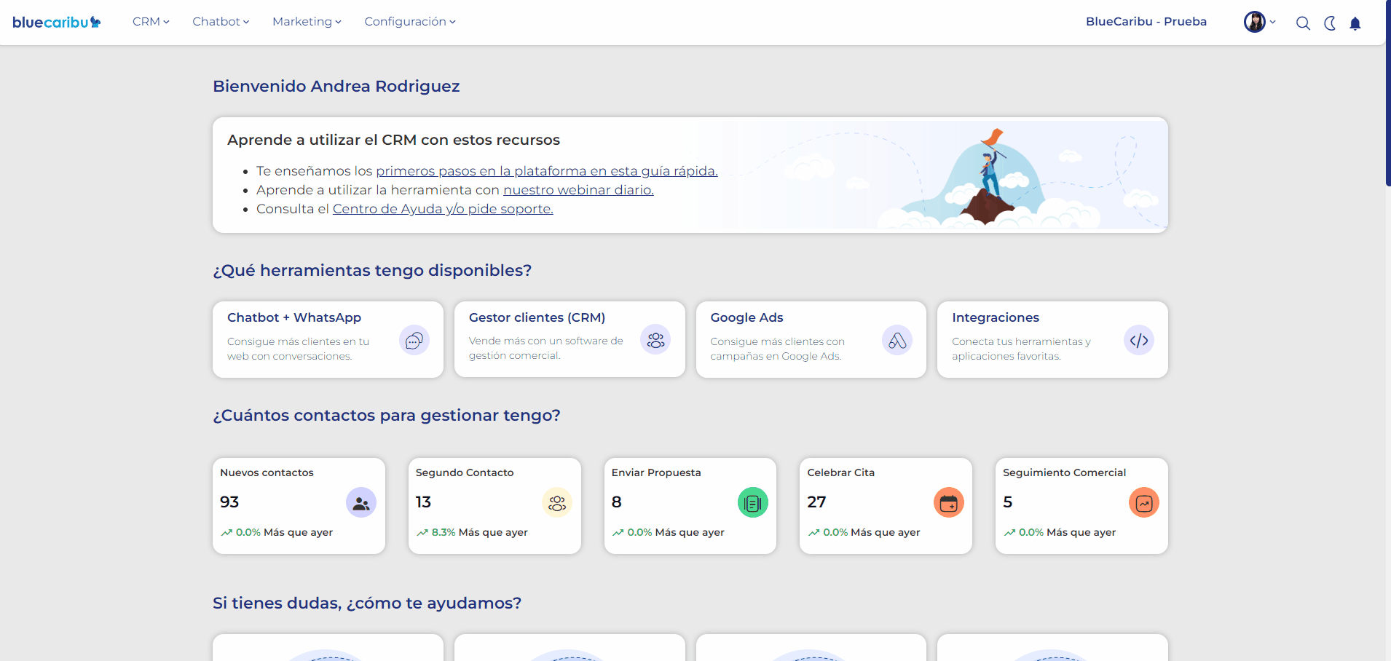Click the Integraciones code icon
Viewport: 1391px width, 661px height.
pyautogui.click(x=1139, y=340)
